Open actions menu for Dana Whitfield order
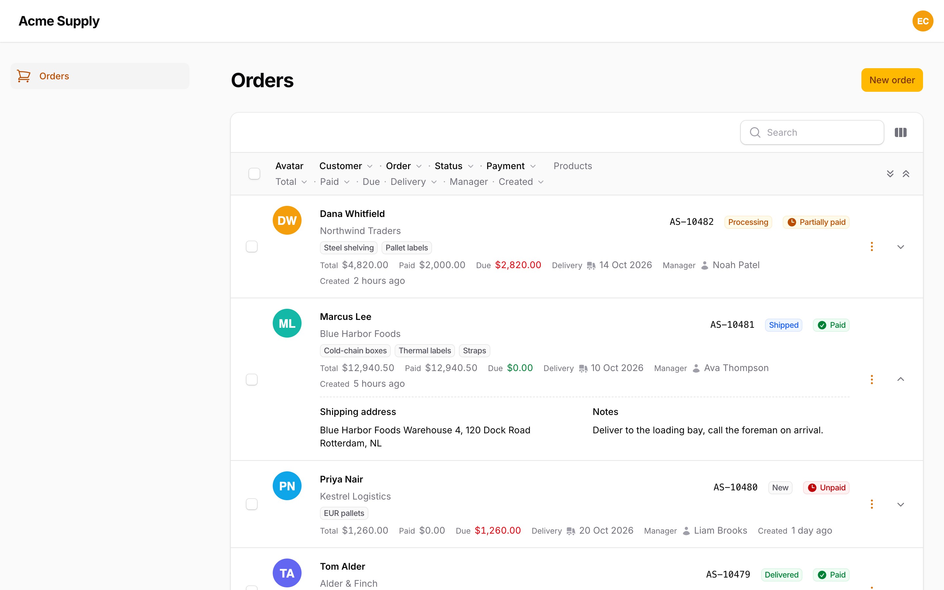 click(x=872, y=246)
